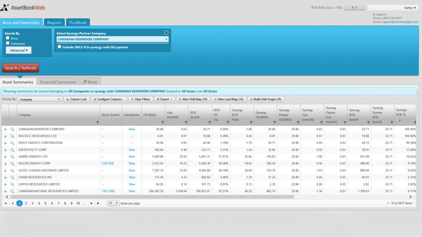The image size is (422, 237).
Task: Check the Company search option
Action: tap(8, 43)
